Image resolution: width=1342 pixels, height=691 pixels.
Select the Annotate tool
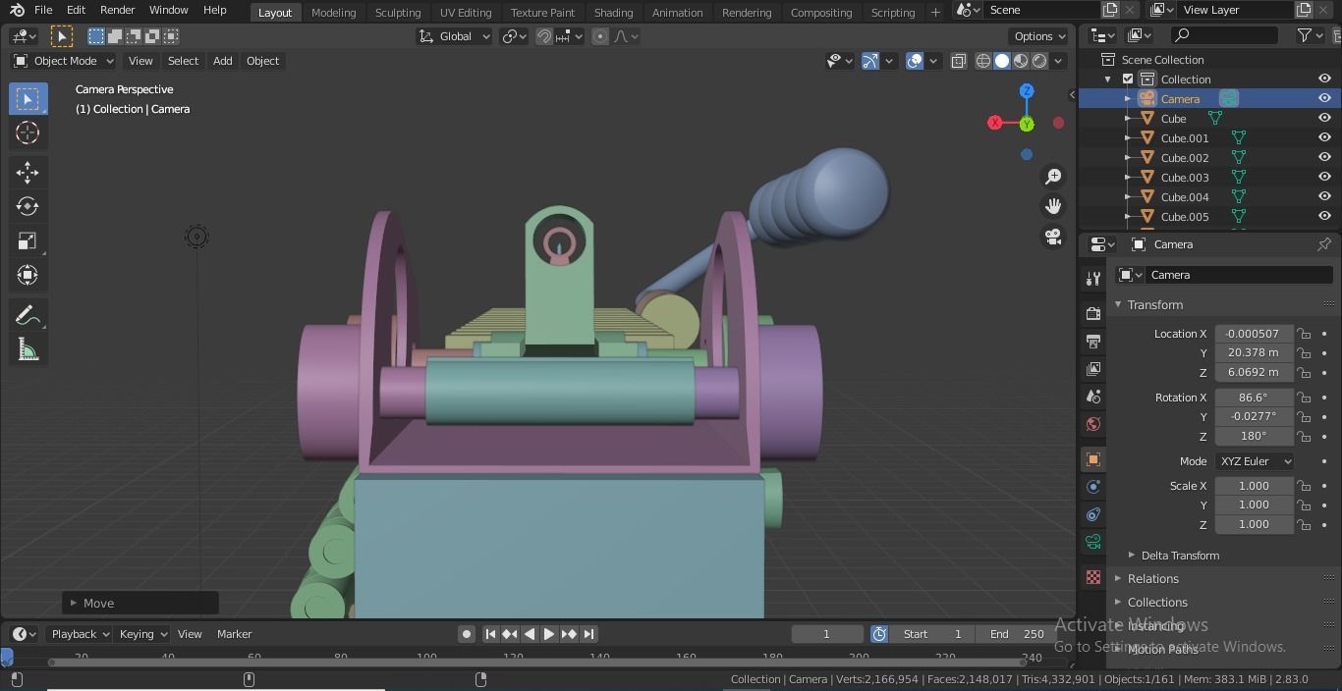pyautogui.click(x=28, y=315)
